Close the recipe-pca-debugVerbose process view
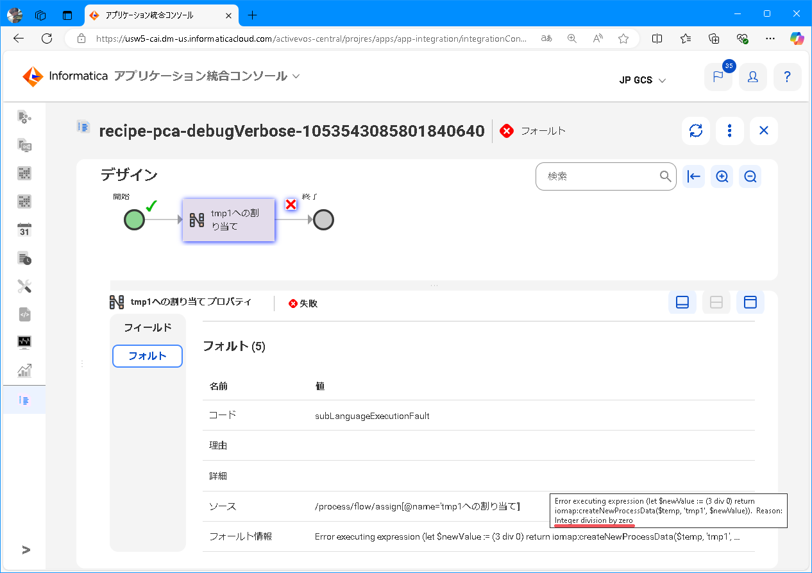Viewport: 812px width, 573px height. click(764, 131)
